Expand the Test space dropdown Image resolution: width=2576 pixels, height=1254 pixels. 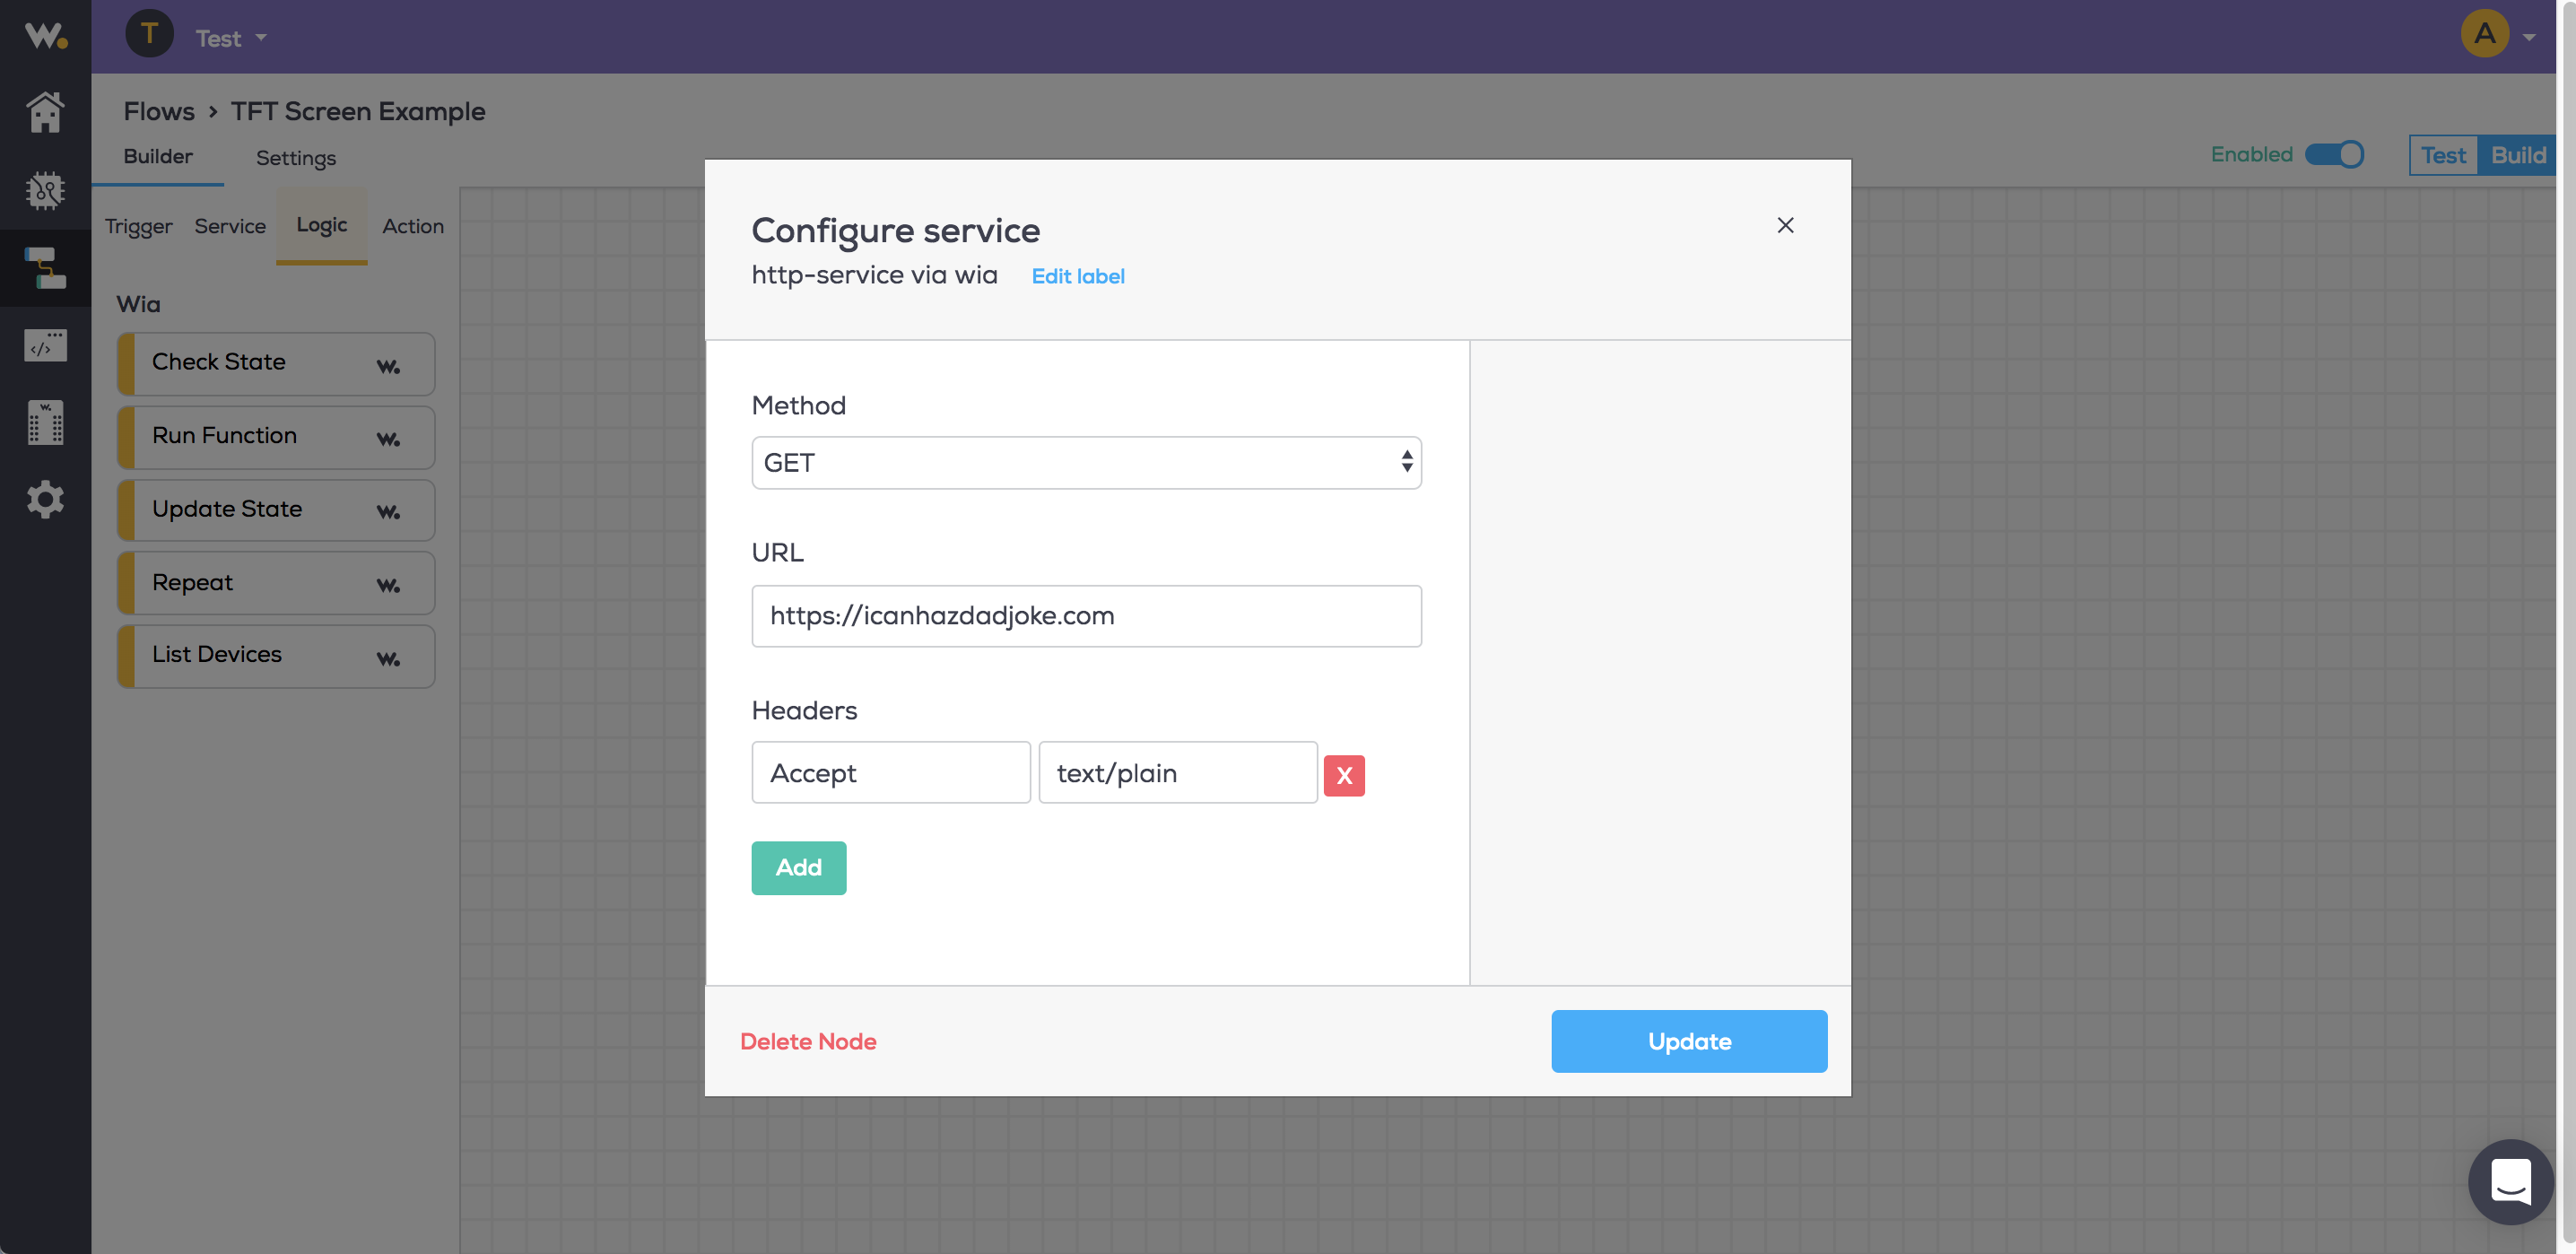pos(231,38)
